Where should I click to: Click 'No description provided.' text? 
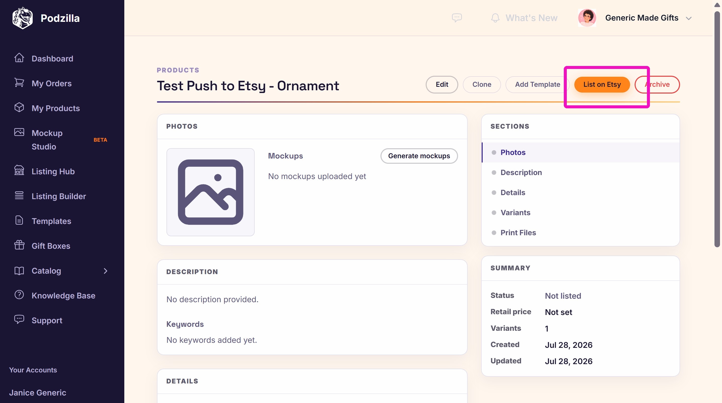point(212,299)
